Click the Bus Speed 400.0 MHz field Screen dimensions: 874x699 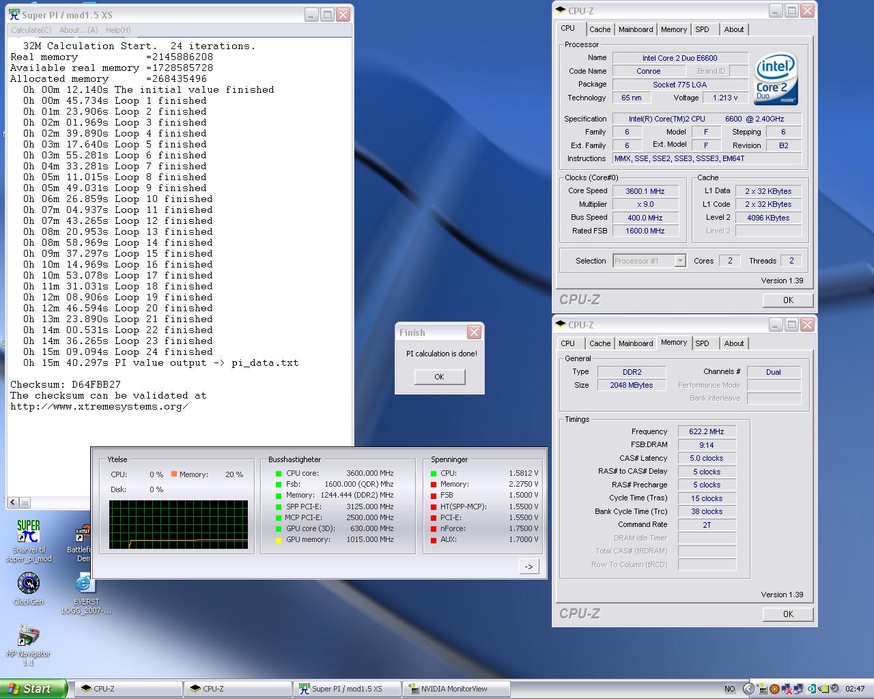point(645,218)
